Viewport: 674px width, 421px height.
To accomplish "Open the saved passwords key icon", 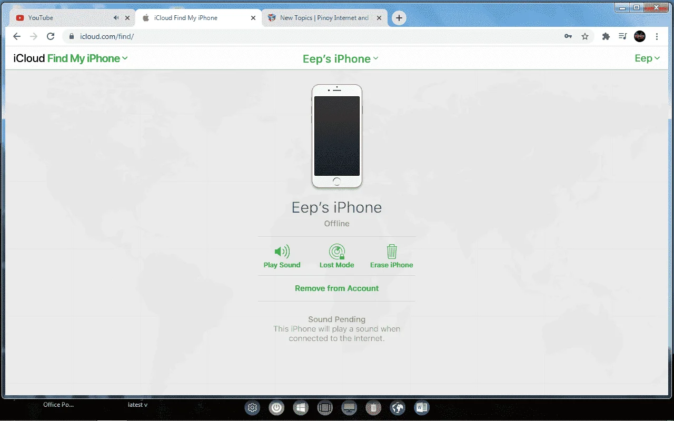I will [x=568, y=36].
